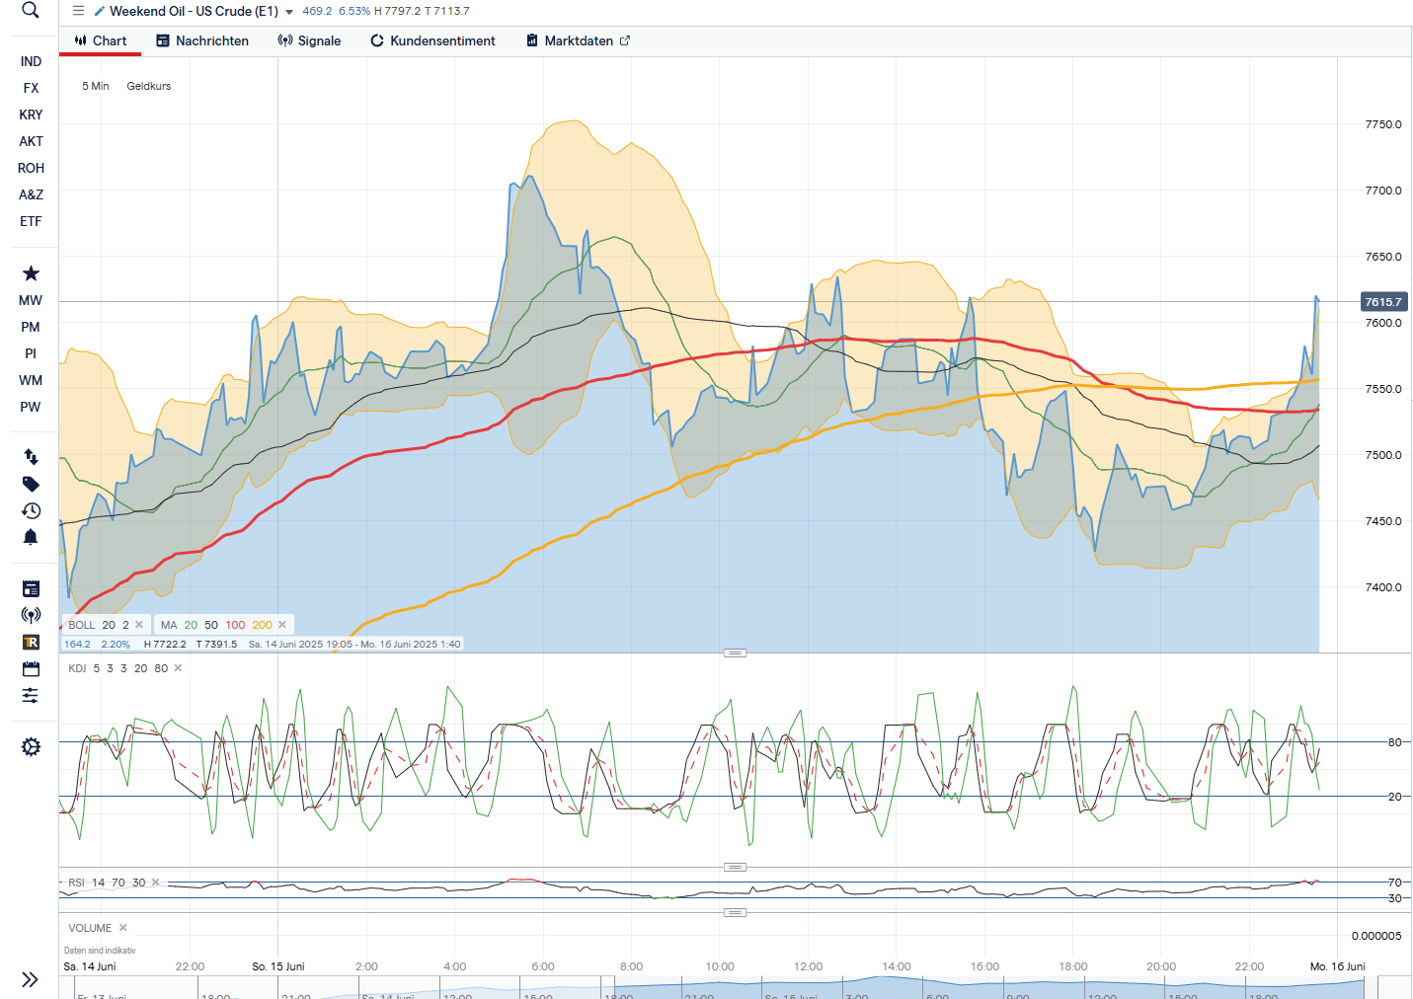The height and width of the screenshot is (999, 1413).
Task: Grab divider handle between KDJ and RSI
Action: (x=735, y=867)
